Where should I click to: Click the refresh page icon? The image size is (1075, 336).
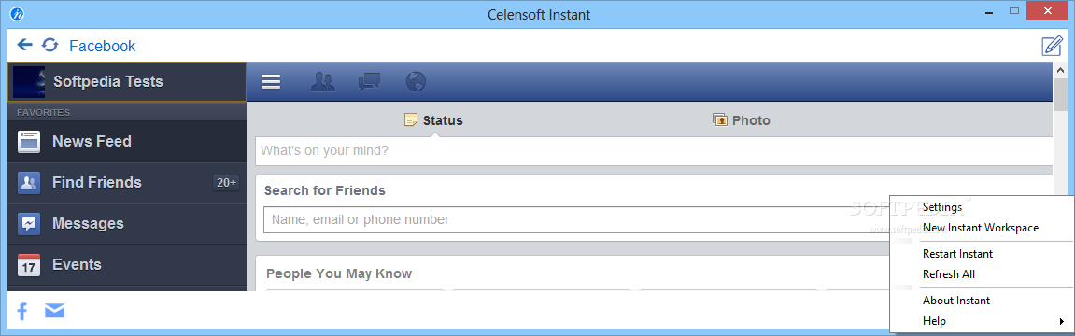[x=50, y=45]
